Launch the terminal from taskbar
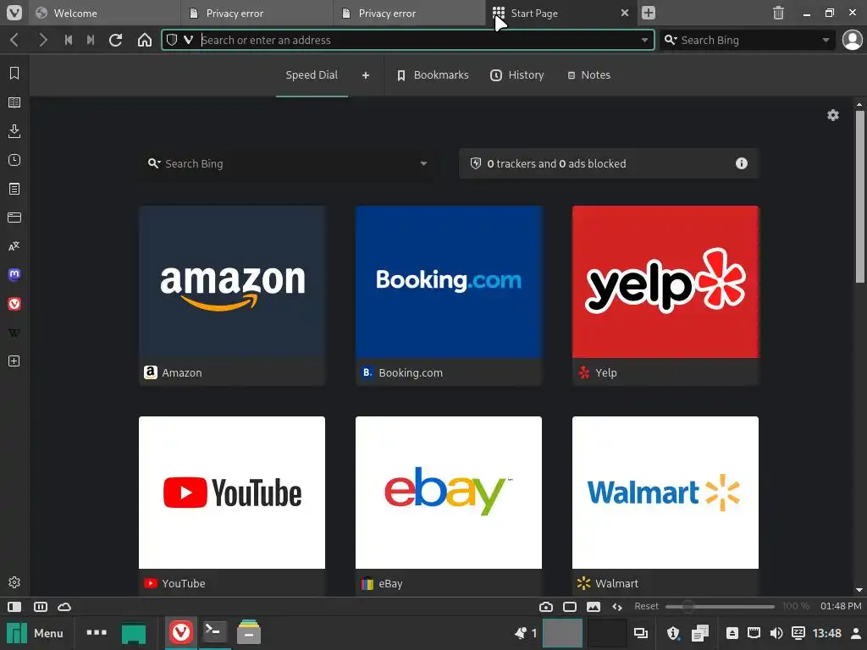Viewport: 867px width, 650px height. [214, 631]
